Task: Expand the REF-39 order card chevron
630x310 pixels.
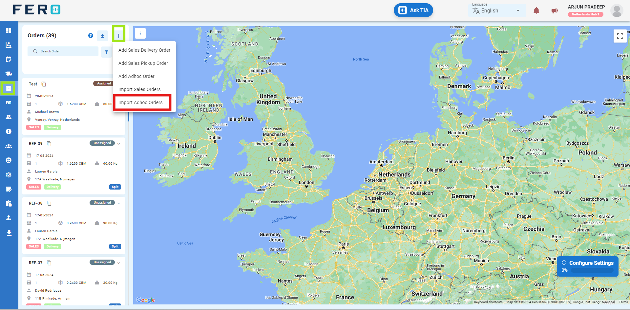Action: pyautogui.click(x=119, y=144)
